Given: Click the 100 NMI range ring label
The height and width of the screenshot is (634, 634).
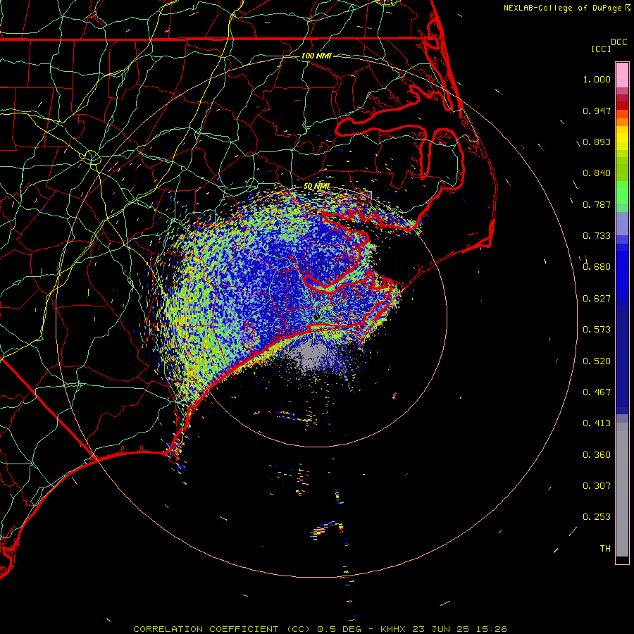Looking at the screenshot, I should pyautogui.click(x=316, y=56).
